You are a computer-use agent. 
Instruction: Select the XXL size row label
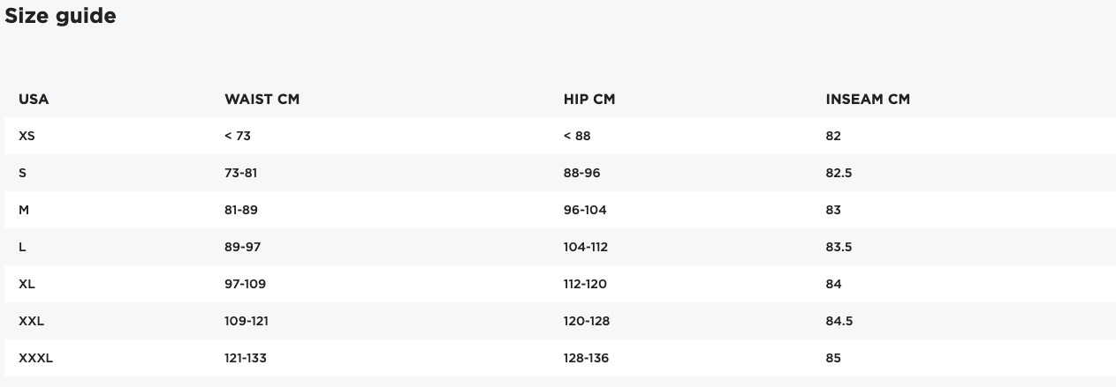(x=31, y=321)
